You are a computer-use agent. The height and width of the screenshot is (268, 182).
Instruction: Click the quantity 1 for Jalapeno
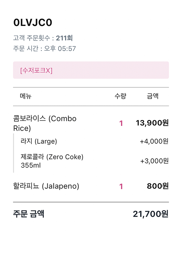(121, 187)
